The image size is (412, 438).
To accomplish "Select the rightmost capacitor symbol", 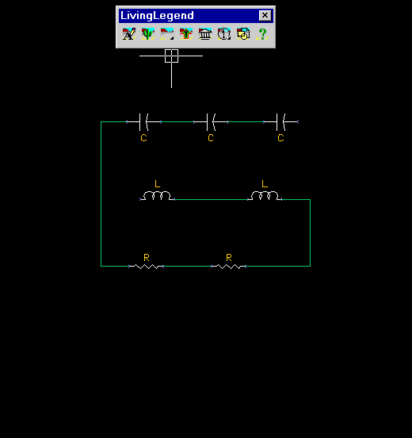I will pos(281,122).
